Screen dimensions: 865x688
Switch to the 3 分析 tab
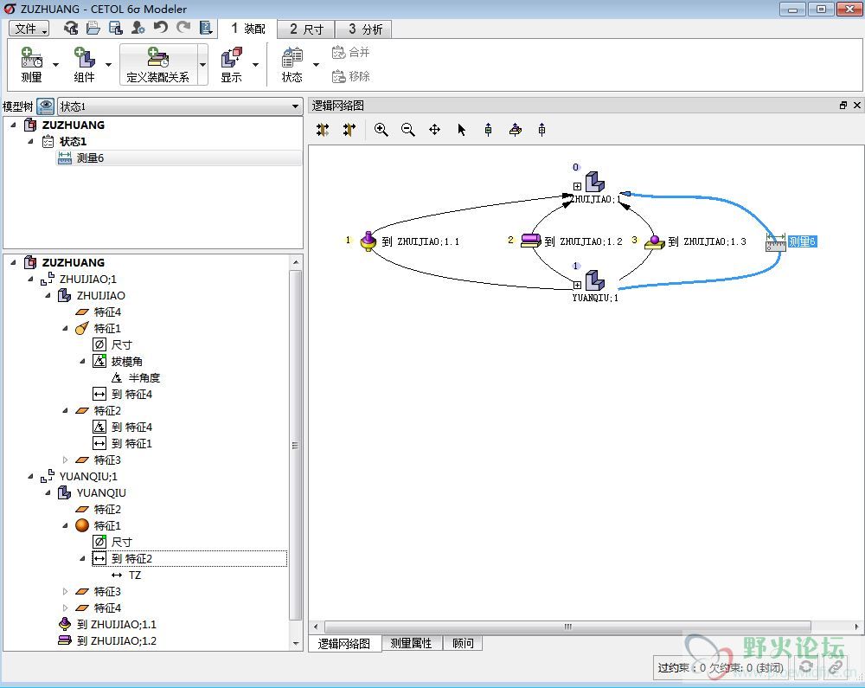(x=365, y=29)
